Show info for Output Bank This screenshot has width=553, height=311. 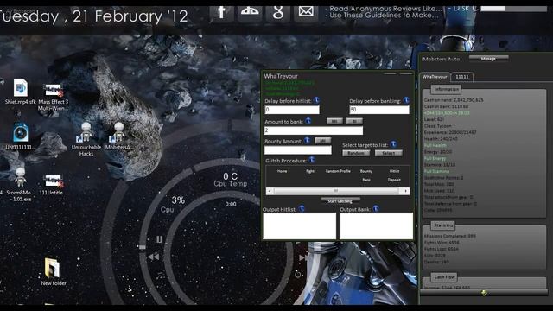pos(376,209)
